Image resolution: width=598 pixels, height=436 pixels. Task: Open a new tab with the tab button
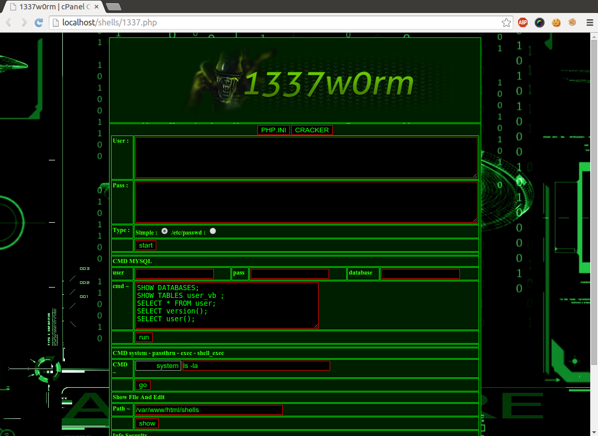pyautogui.click(x=113, y=7)
